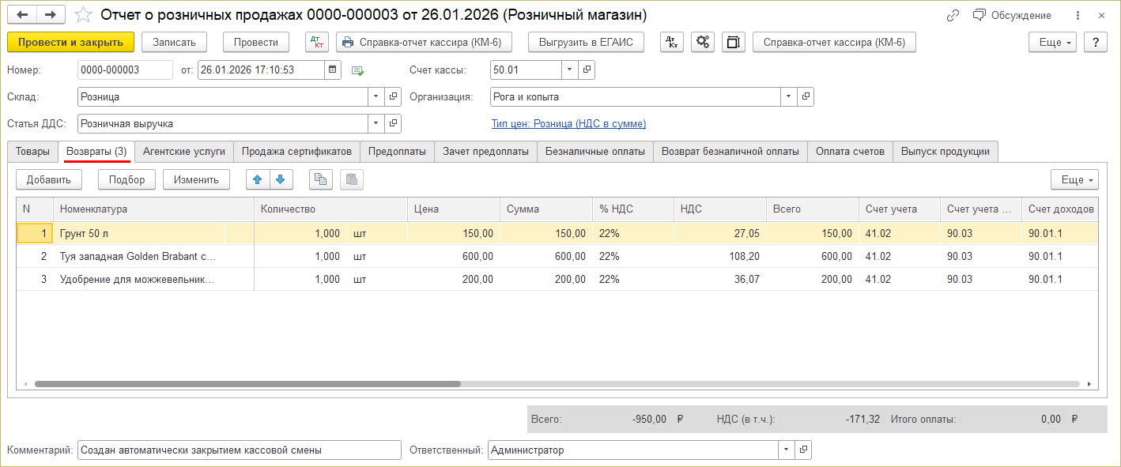
Task: Open the Безналичные оплаты tab
Action: pos(594,152)
